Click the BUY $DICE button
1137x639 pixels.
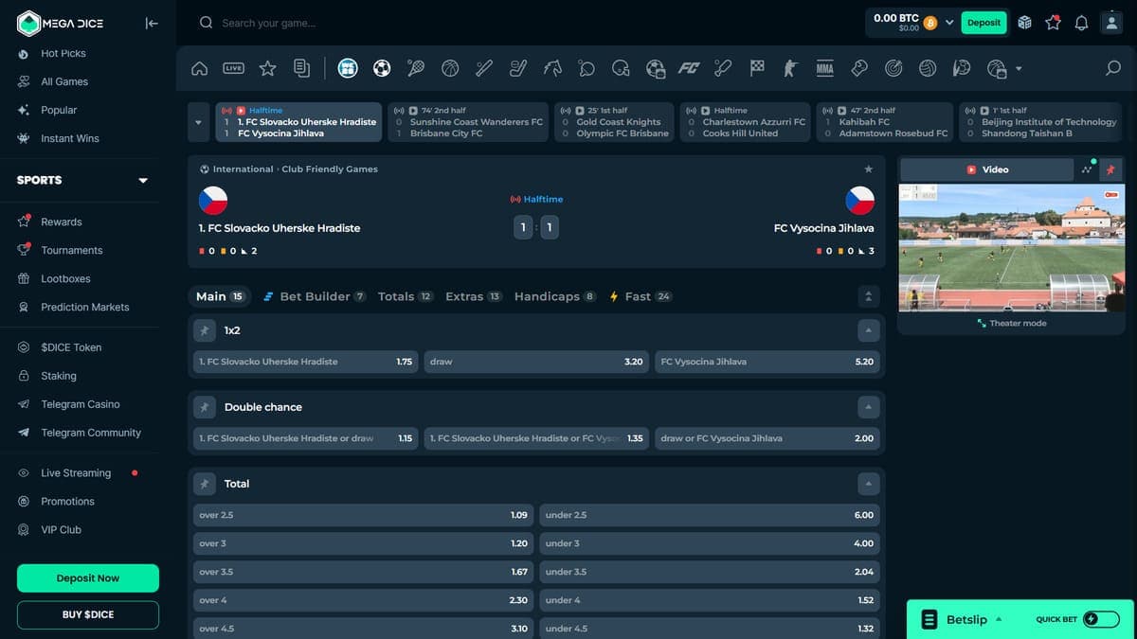click(x=88, y=615)
